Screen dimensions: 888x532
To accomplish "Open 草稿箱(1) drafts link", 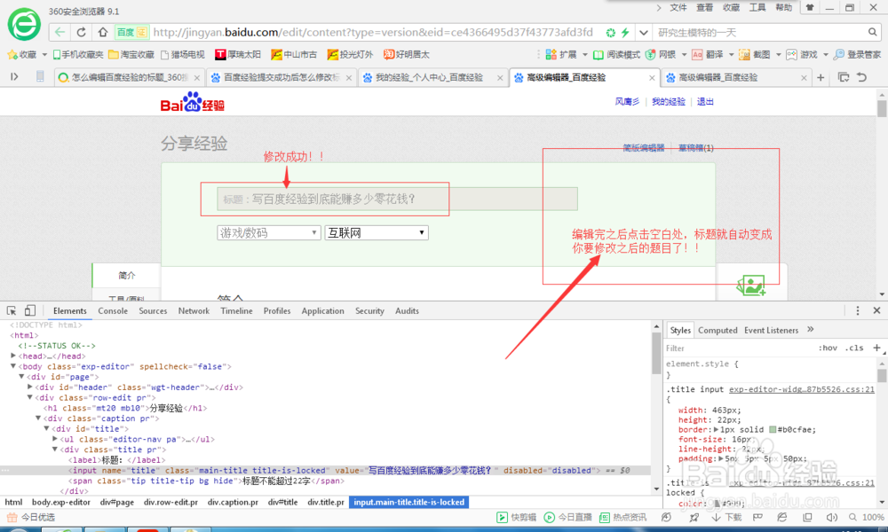I will pos(696,148).
